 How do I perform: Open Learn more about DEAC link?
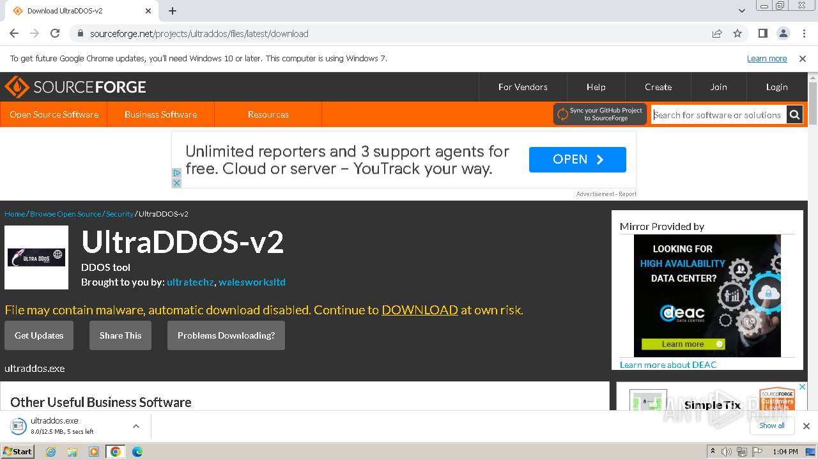(668, 365)
